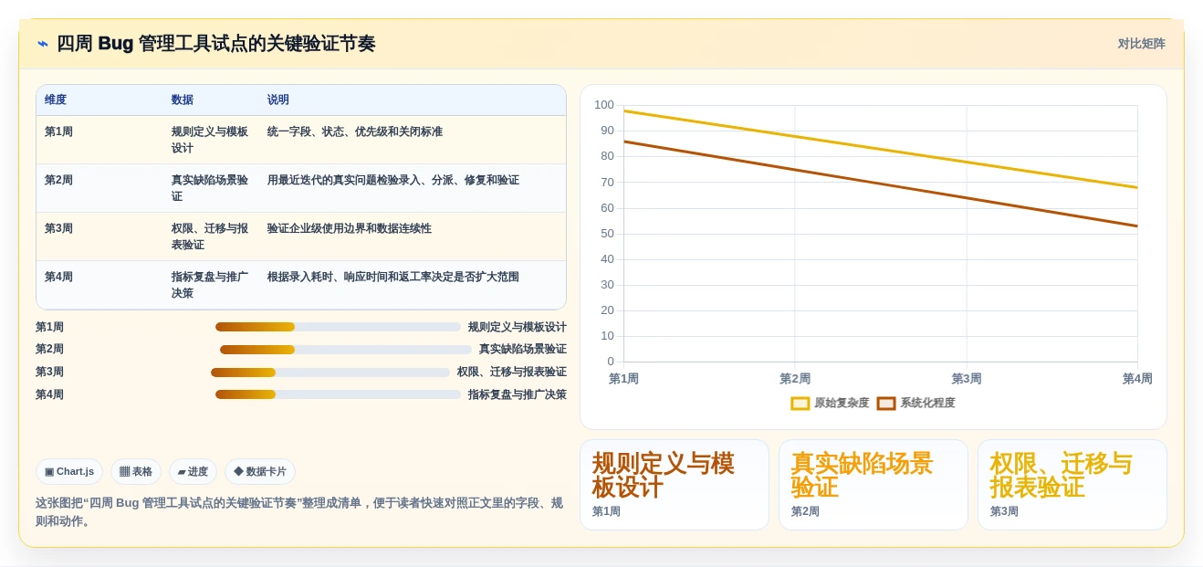
Task: Select the 数据卡片 tag chip
Action: click(260, 471)
